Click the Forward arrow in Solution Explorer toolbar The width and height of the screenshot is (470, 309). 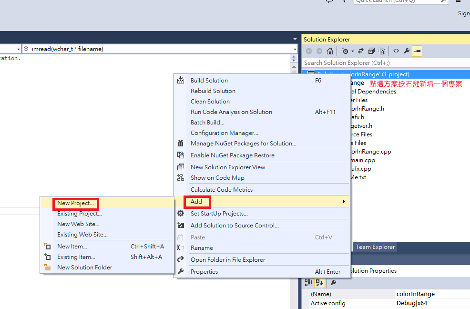pyautogui.click(x=319, y=51)
